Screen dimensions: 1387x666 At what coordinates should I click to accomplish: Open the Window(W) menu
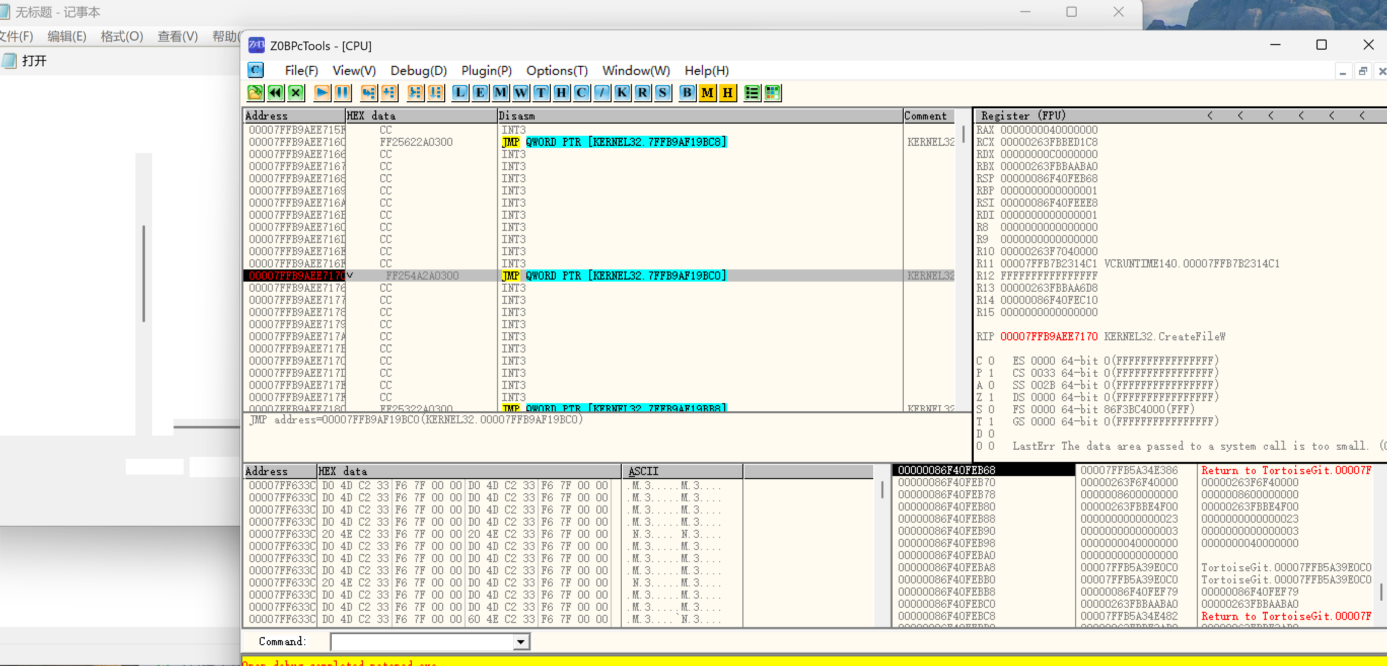tap(636, 70)
